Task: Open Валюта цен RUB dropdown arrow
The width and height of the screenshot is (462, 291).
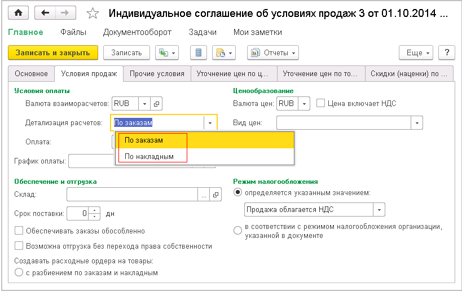Action: pos(304,104)
